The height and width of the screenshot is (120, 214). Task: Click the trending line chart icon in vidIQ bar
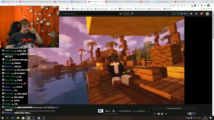point(166,114)
